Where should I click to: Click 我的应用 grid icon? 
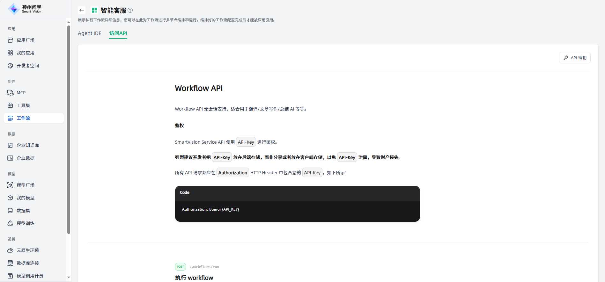click(10, 53)
